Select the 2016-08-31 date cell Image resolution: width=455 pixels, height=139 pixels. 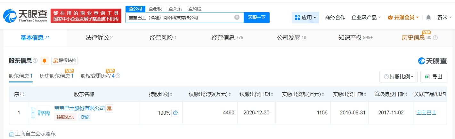tap(349, 113)
